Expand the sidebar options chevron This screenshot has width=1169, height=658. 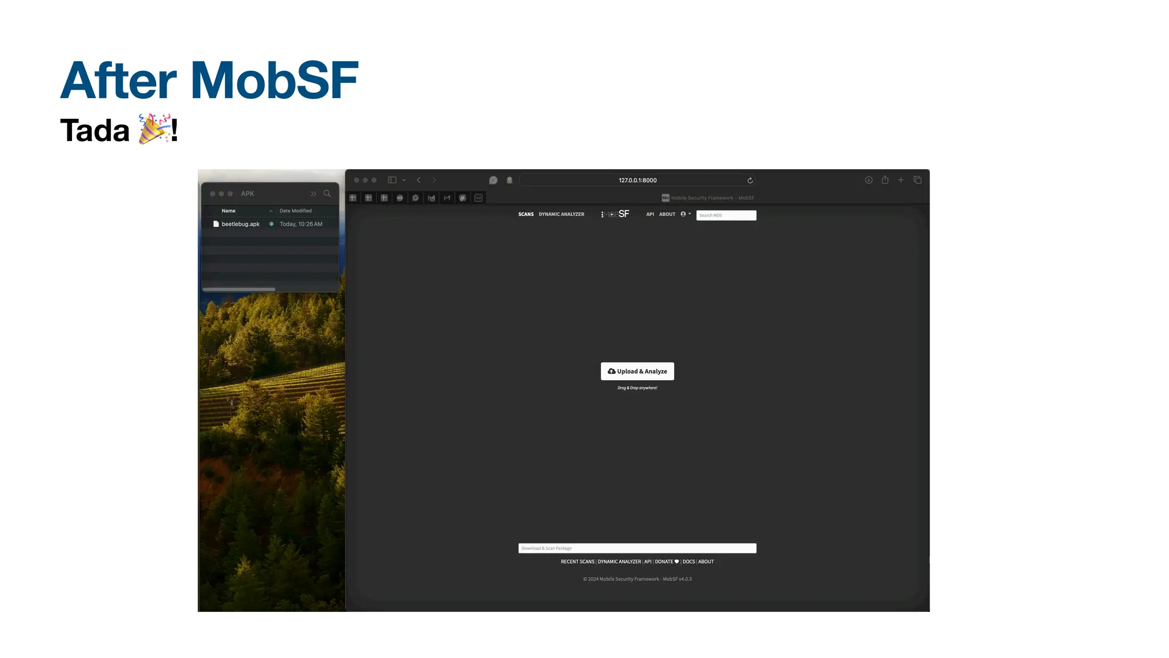point(404,180)
